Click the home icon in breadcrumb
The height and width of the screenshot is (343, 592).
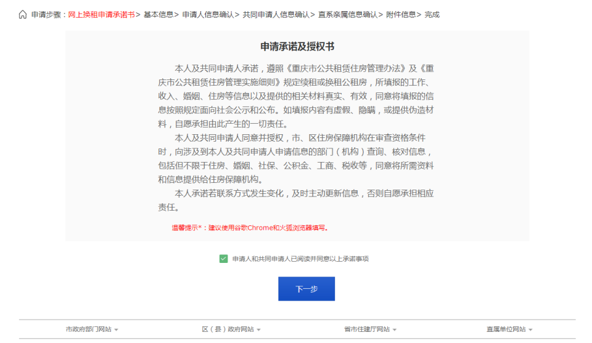point(23,15)
